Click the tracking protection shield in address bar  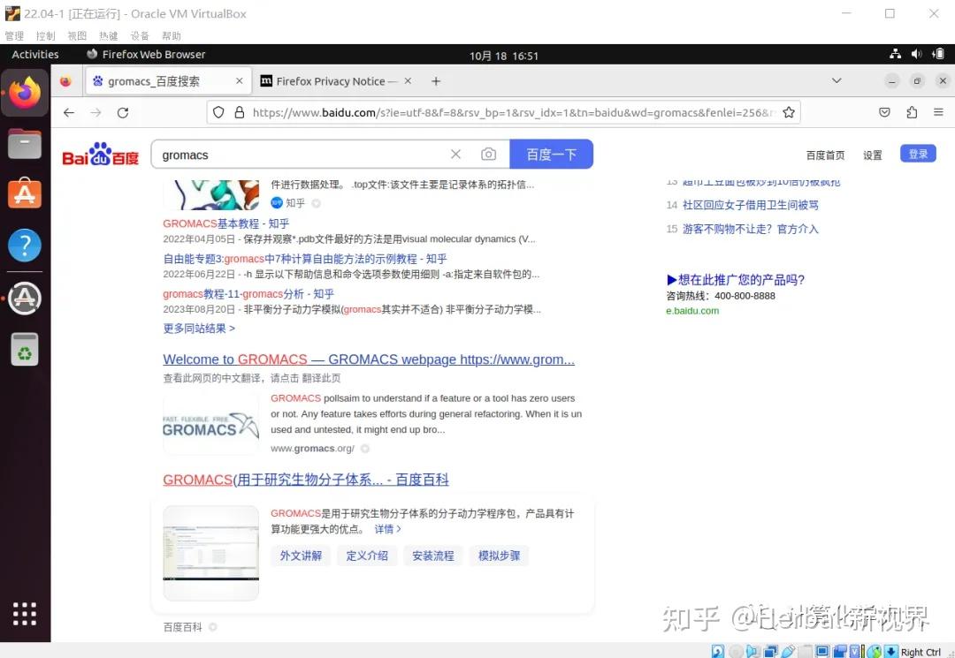(x=218, y=112)
